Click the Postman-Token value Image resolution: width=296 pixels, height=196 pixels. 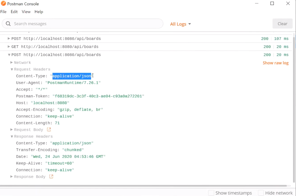[98, 96]
